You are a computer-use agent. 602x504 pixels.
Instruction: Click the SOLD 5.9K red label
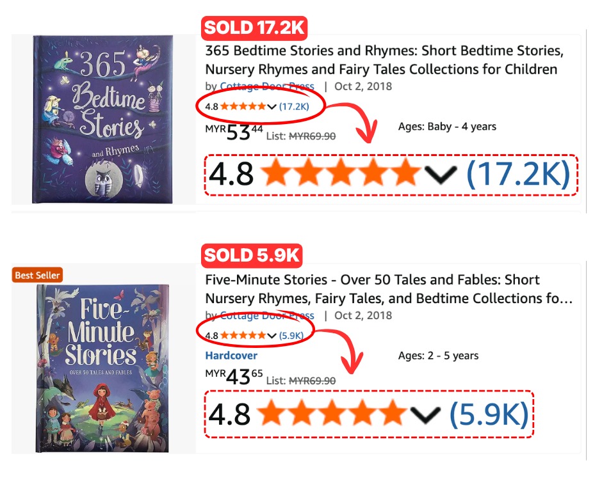pos(252,255)
